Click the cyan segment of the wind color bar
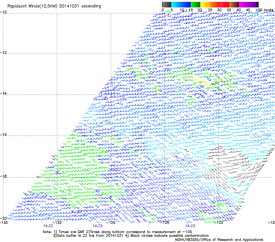Viewport: 275px width, 242px height. (x=176, y=4)
